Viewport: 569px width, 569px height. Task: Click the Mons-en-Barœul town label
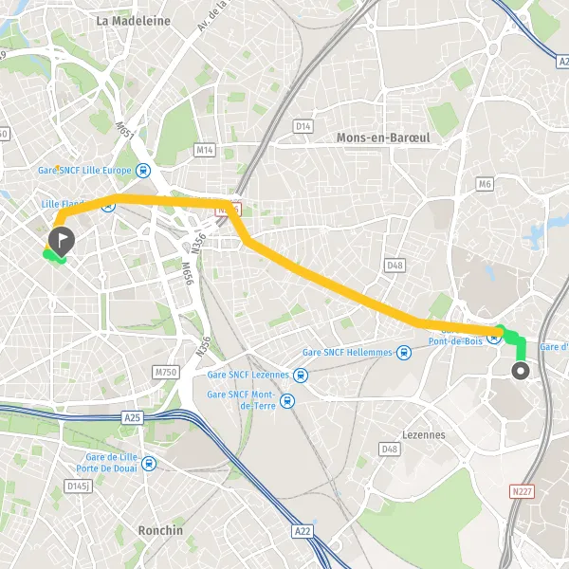[383, 138]
